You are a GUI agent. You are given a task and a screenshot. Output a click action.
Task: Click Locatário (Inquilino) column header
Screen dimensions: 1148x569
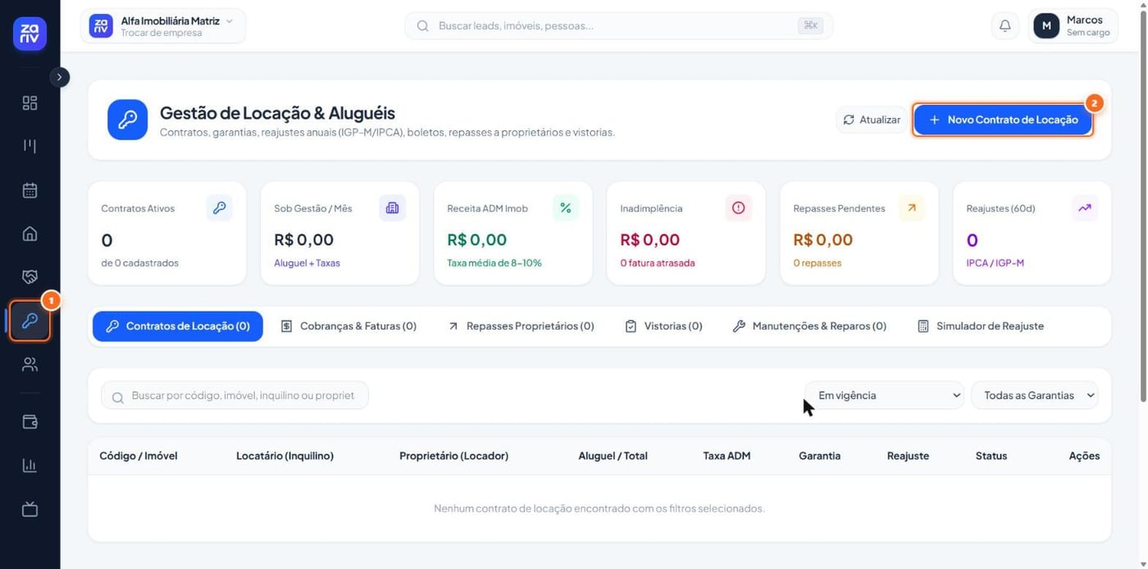click(285, 456)
